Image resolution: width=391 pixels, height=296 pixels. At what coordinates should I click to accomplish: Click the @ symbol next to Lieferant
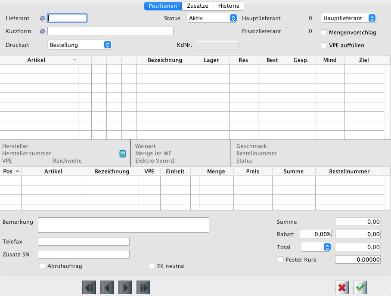click(42, 18)
